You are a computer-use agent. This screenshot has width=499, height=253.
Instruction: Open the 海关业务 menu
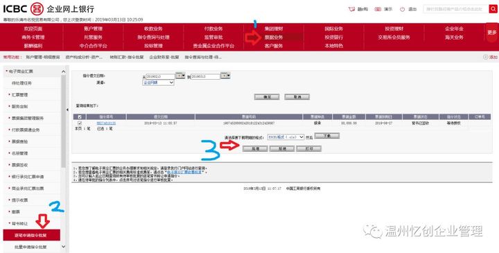[x=454, y=37]
